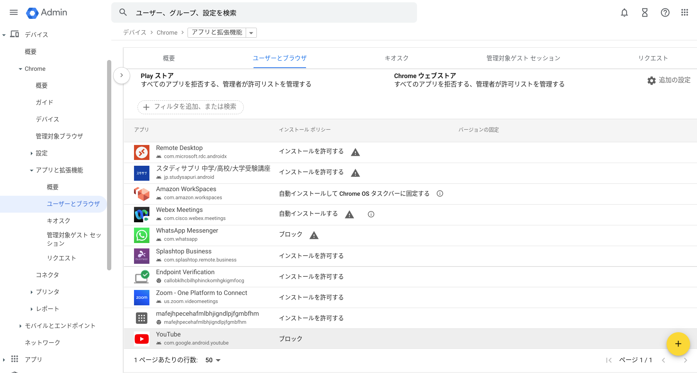Click the Webex Meetings app icon
Image resolution: width=697 pixels, height=373 pixels.
pos(142,215)
